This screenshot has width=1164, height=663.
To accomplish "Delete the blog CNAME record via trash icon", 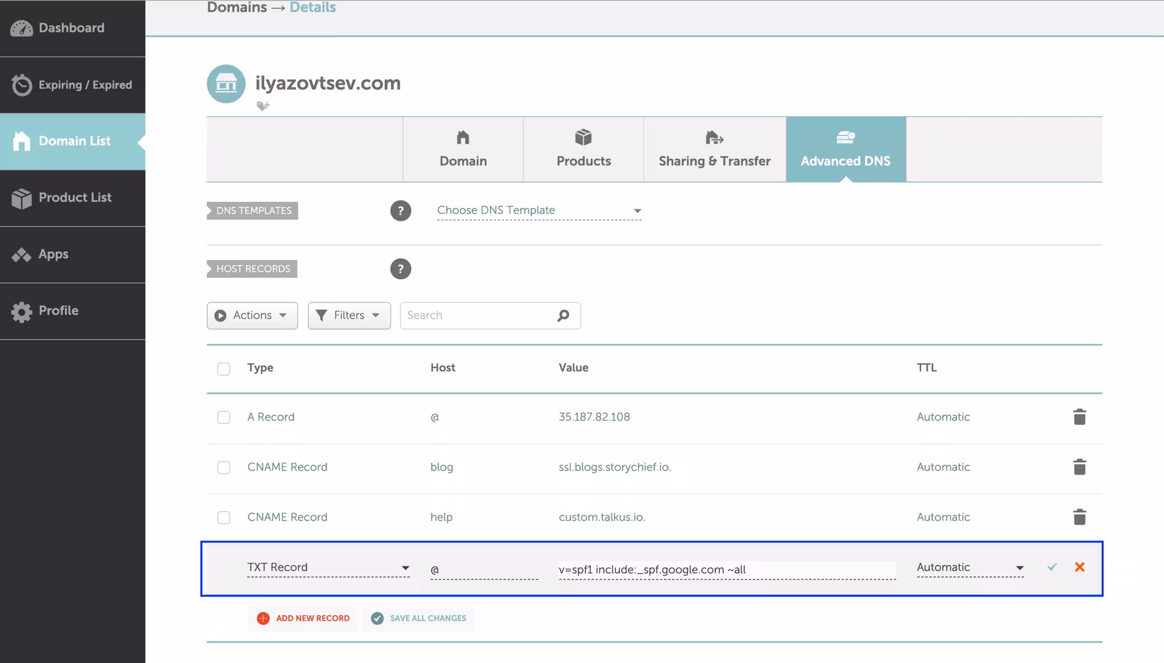I will pos(1079,467).
